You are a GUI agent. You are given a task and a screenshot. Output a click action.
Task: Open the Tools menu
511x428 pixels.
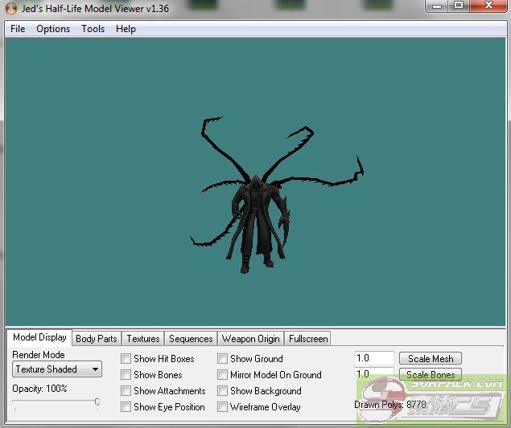[x=93, y=29]
